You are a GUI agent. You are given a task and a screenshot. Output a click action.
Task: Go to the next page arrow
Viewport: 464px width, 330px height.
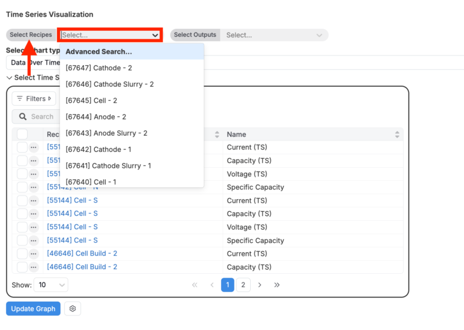coord(260,285)
